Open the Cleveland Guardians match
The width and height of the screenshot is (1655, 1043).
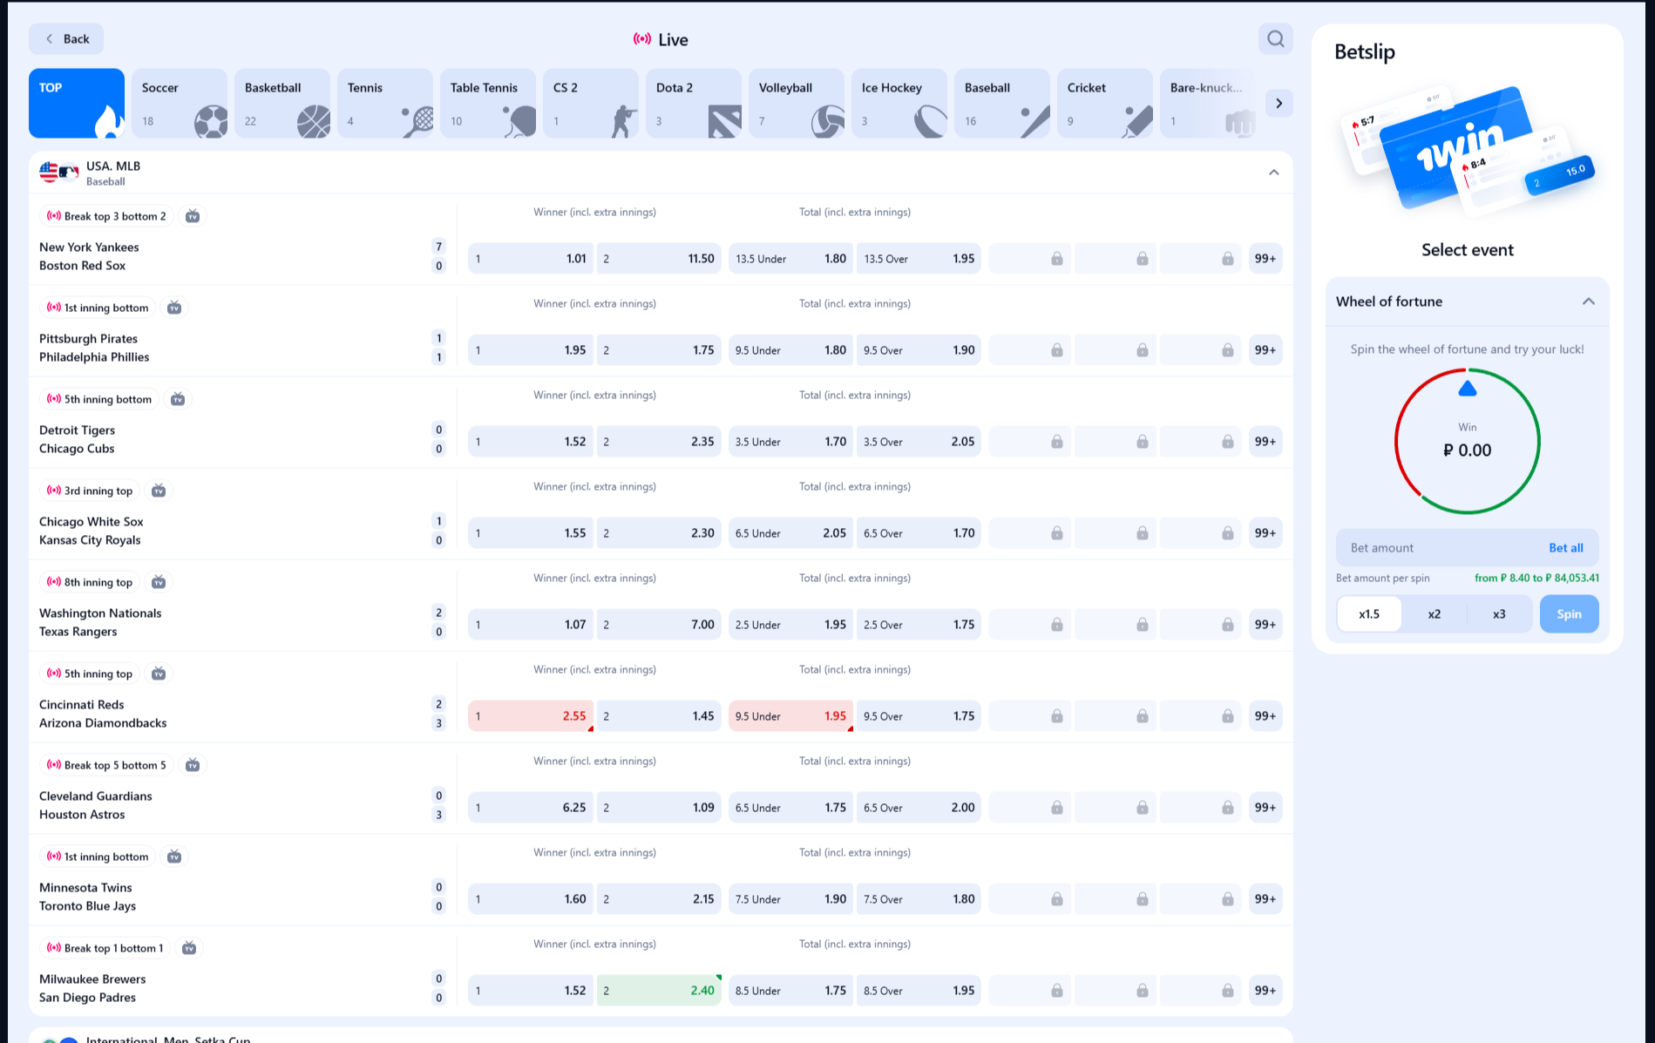tap(96, 805)
